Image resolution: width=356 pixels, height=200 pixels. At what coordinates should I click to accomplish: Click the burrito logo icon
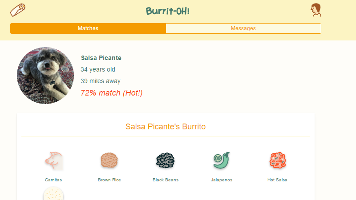18,10
